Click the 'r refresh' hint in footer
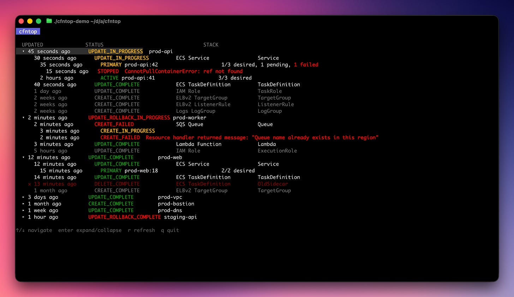Viewport: 514px width, 297px height. (141, 230)
